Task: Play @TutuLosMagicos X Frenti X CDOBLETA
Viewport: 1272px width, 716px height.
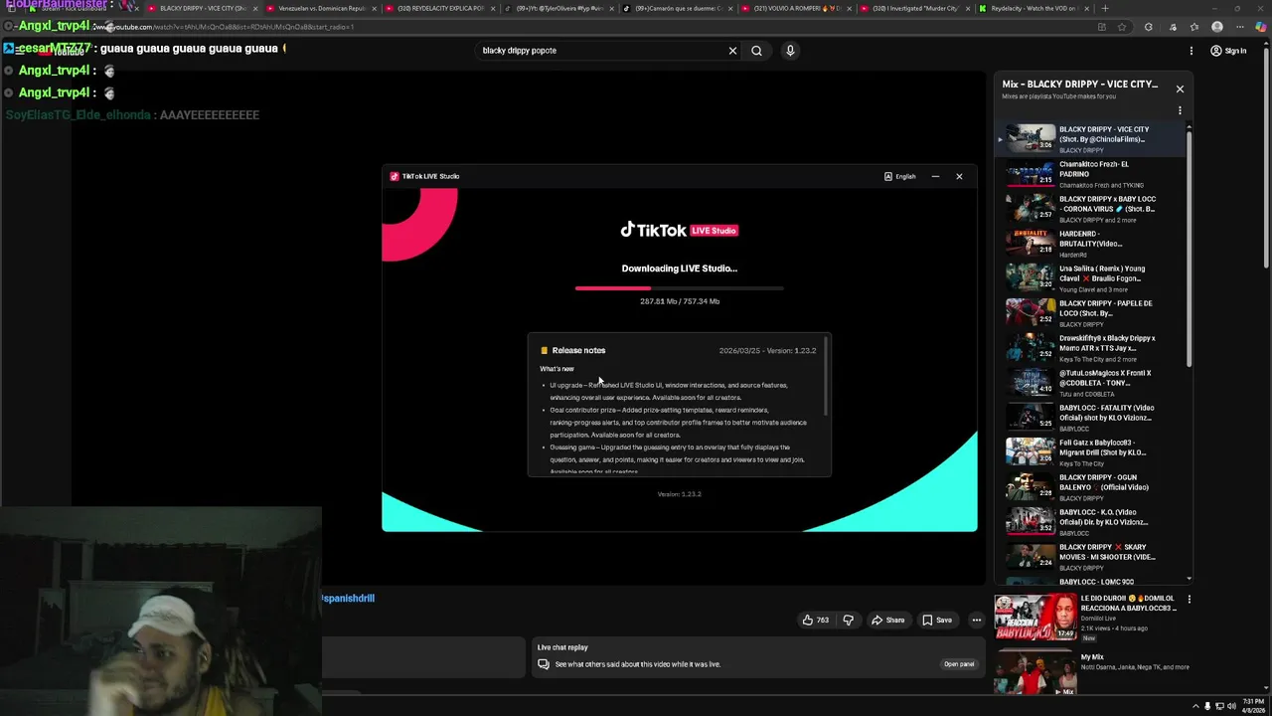Action: click(x=1091, y=383)
